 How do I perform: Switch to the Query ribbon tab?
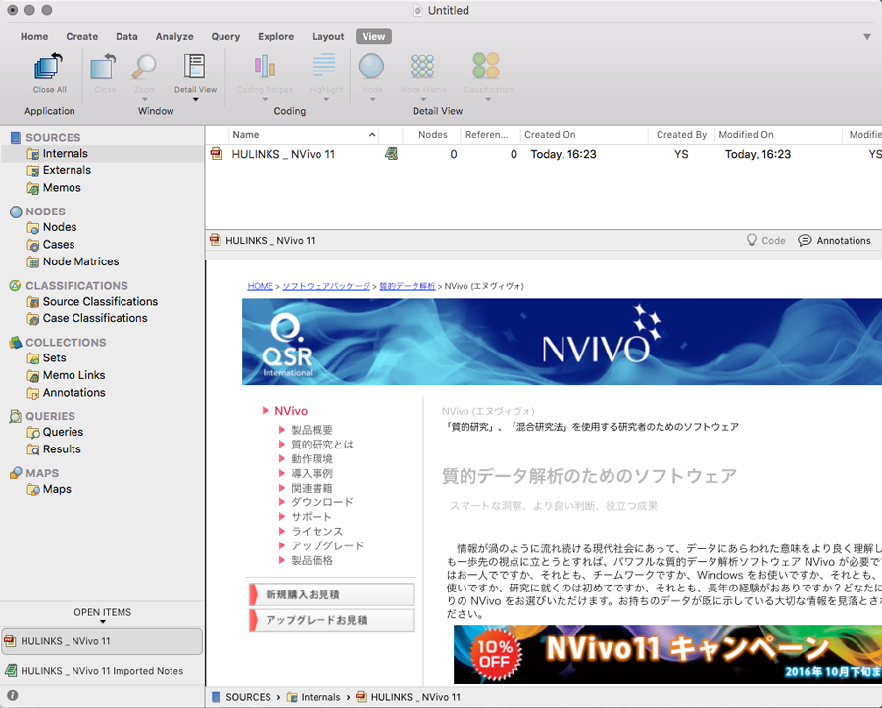tap(225, 36)
